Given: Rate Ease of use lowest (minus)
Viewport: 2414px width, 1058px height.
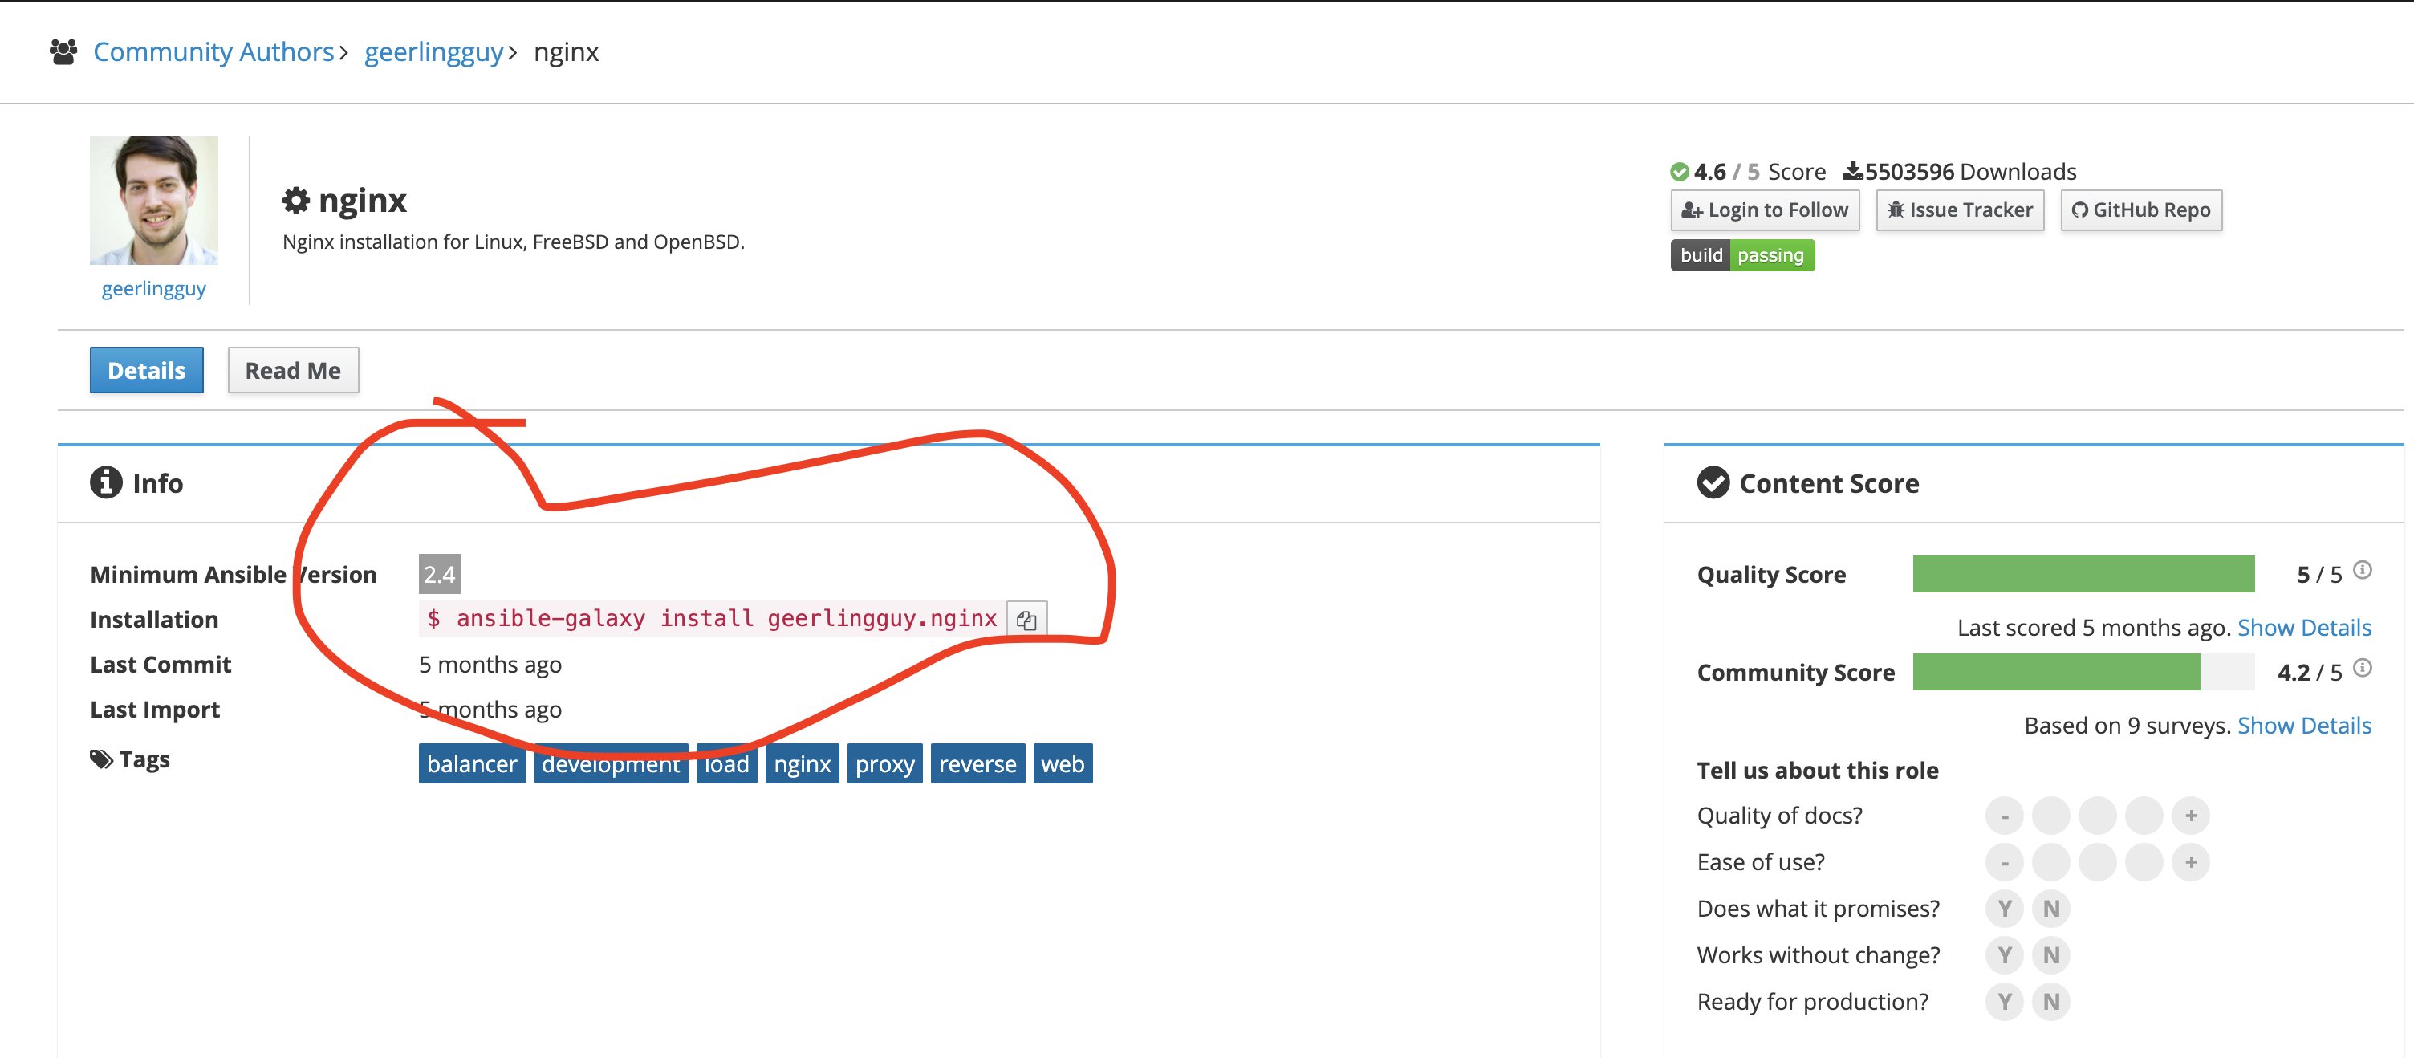Looking at the screenshot, I should [2005, 862].
